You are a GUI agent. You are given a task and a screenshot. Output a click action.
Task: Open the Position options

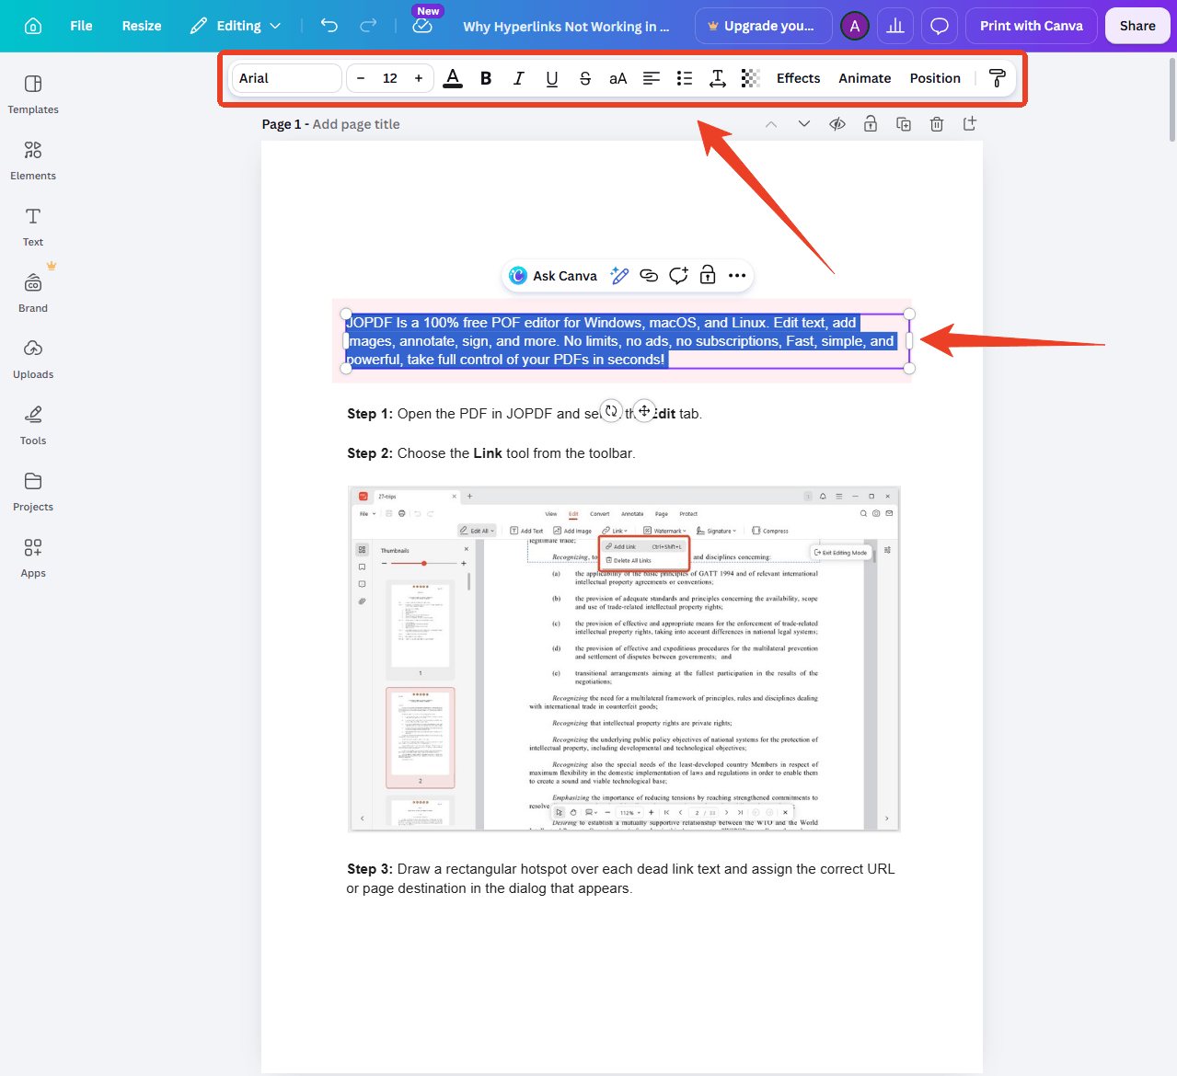pos(935,78)
